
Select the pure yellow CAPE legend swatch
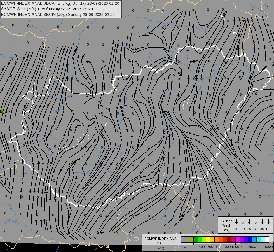208,239
